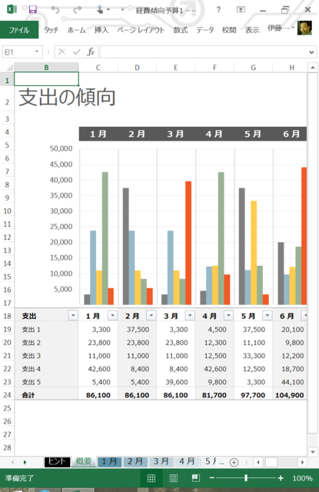The height and width of the screenshot is (492, 319).
Task: Switch to 2月 sheet tab
Action: coord(135,461)
